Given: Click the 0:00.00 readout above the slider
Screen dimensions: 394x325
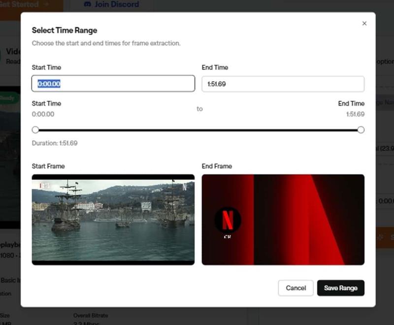Looking at the screenshot, I should point(43,114).
